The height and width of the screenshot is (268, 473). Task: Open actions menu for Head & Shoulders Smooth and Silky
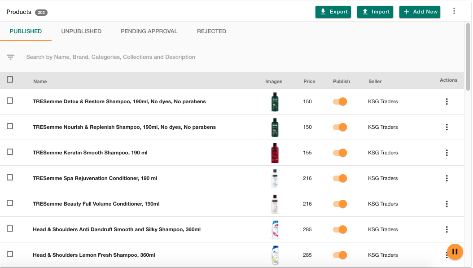click(447, 229)
